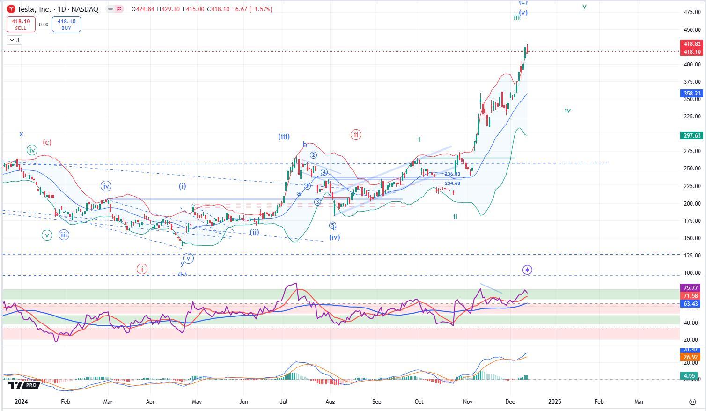This screenshot has height=411, width=706.
Task: Select the red circled ii wave label
Action: tap(356, 135)
